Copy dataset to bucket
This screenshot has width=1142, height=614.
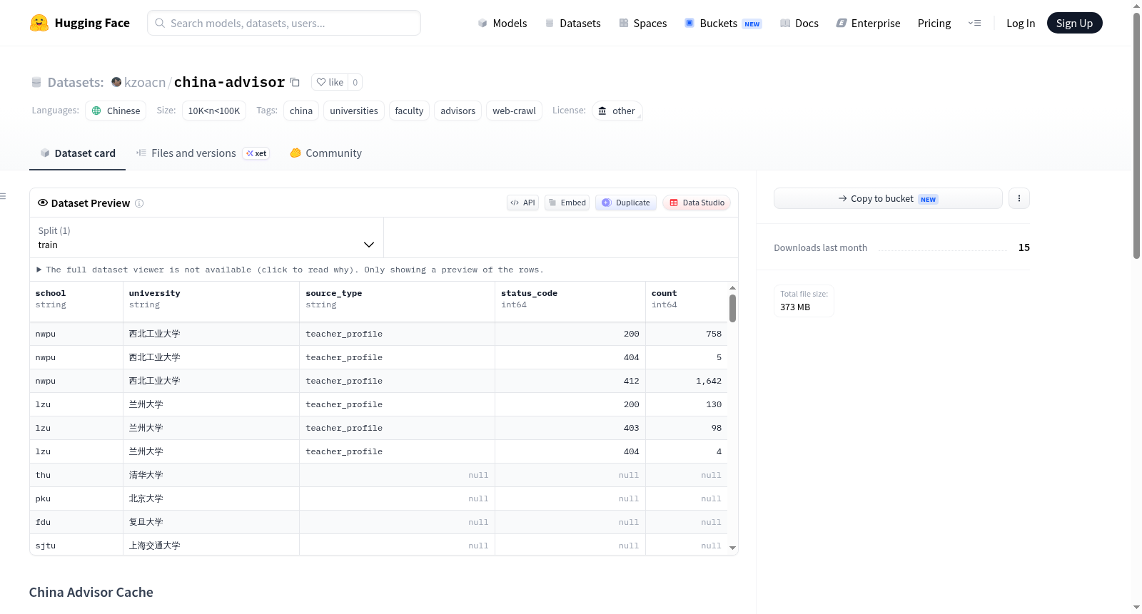(x=888, y=198)
